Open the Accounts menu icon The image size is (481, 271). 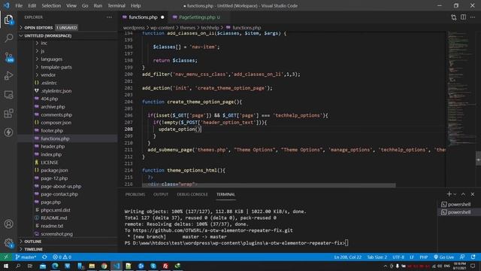(x=8, y=224)
